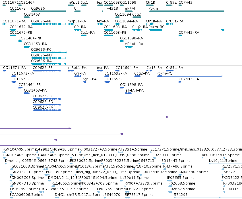This screenshot has height=199, width=242.
Task: Select the 571295 EST label
Action: pos(181,194)
